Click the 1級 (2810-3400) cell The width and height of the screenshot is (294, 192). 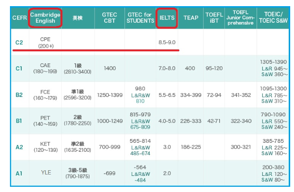[78, 69]
